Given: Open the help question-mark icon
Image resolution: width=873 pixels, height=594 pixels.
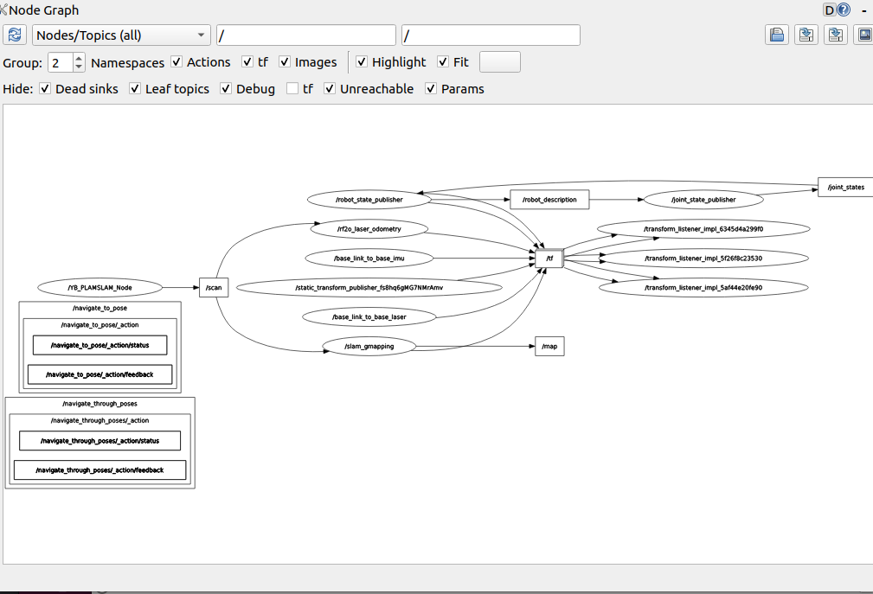Looking at the screenshot, I should (x=844, y=10).
